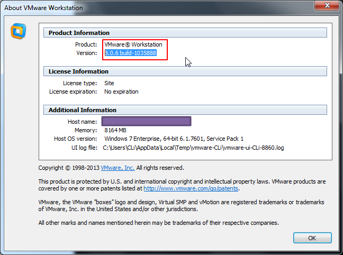Click the license type value Site

pos(109,83)
